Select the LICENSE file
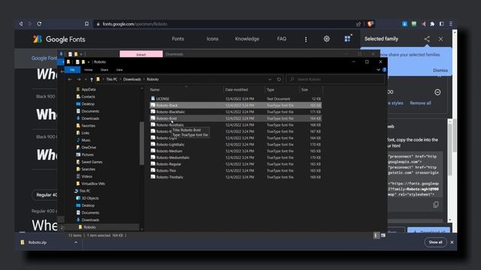The height and width of the screenshot is (270, 481). pos(235,99)
